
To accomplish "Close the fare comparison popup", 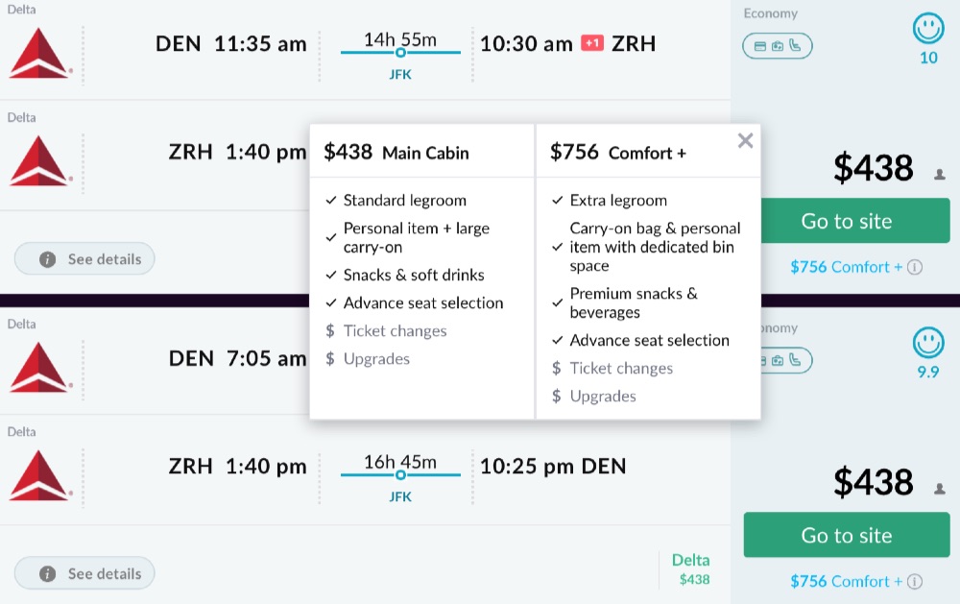I will pos(745,141).
